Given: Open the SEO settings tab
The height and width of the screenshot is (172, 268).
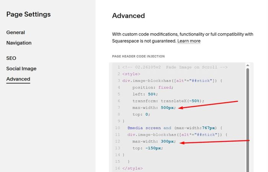Looking at the screenshot, I should [x=11, y=58].
